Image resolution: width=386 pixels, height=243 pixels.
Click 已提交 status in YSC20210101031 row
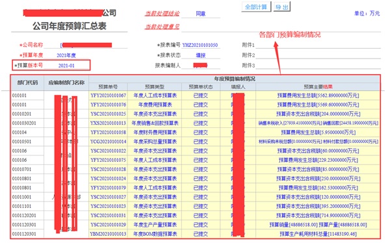(x=201, y=216)
